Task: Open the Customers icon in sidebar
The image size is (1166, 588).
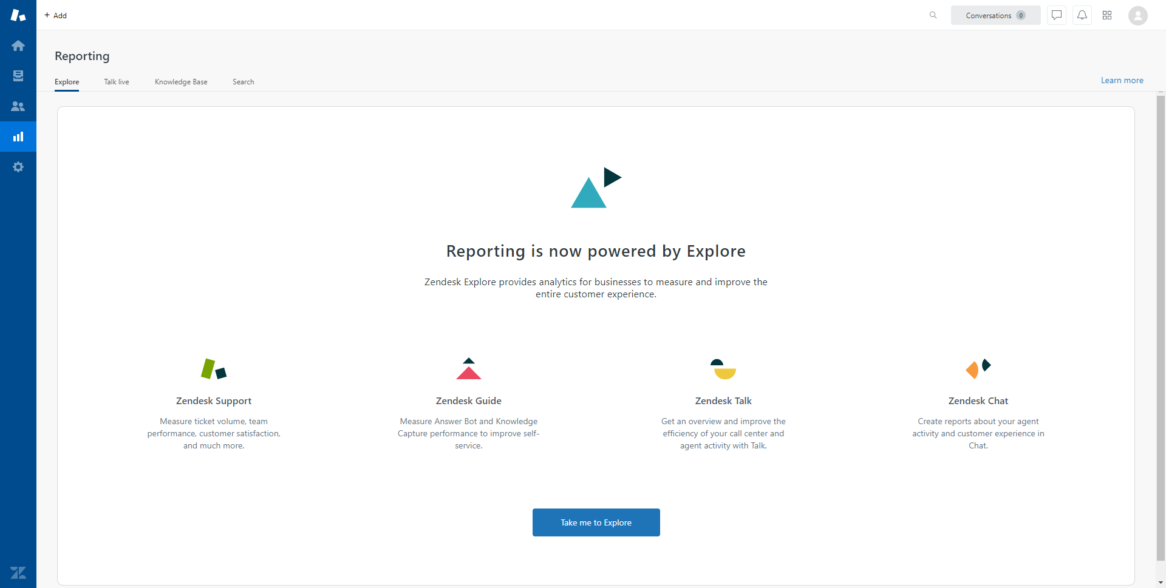Action: click(x=18, y=106)
